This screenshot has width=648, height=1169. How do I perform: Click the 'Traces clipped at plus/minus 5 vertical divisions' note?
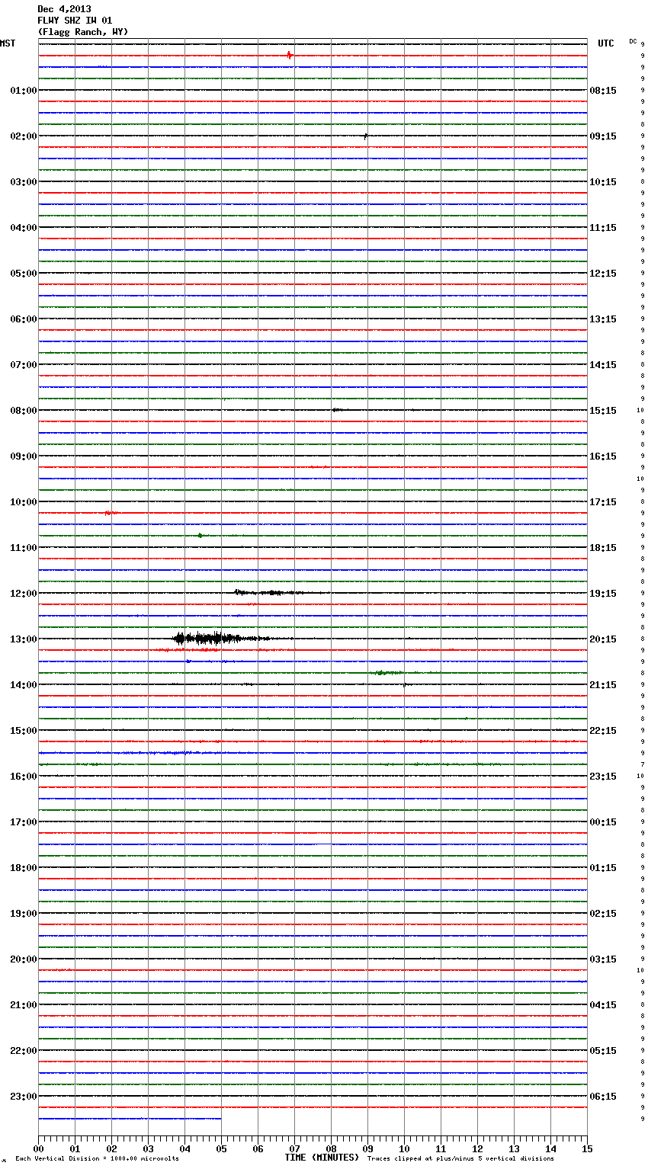(x=460, y=1159)
